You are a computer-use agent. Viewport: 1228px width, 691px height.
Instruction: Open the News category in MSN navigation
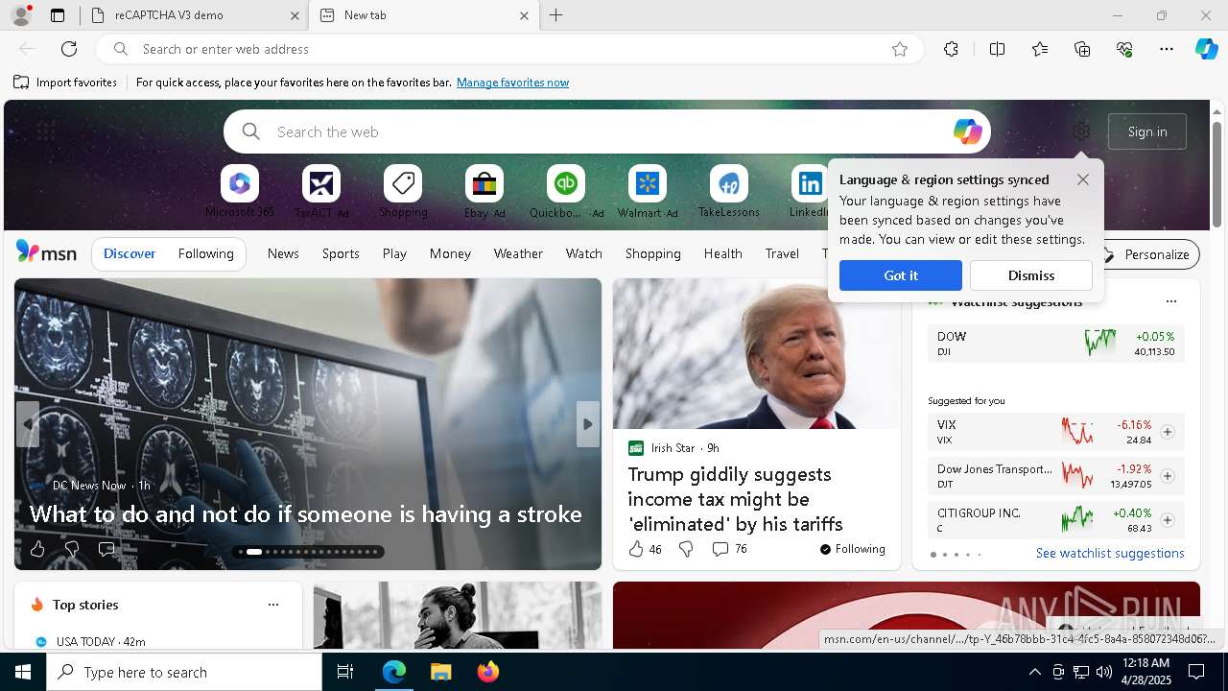click(283, 253)
